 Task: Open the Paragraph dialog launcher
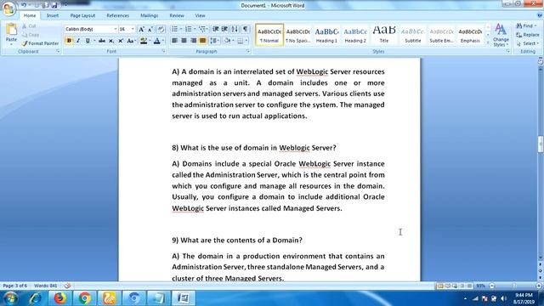248,51
